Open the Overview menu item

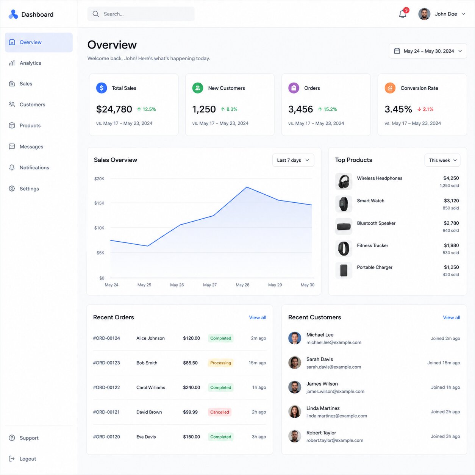[x=39, y=42]
